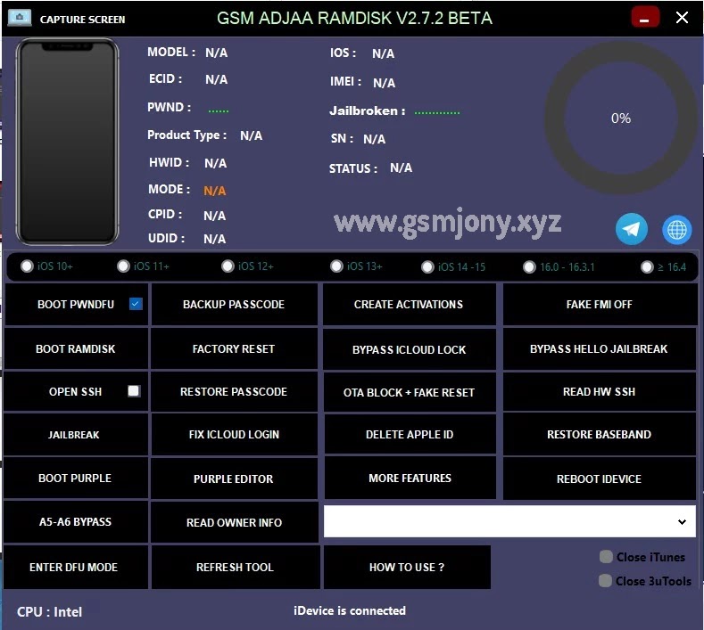Click REBOOT IDEVICE

tap(600, 479)
